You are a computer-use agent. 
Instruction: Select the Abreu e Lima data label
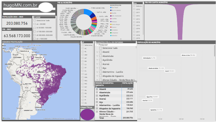point(185,55)
